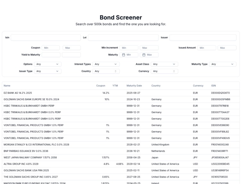
Task: Click the first Yield to Maturity field
Action: click(x=51, y=55)
